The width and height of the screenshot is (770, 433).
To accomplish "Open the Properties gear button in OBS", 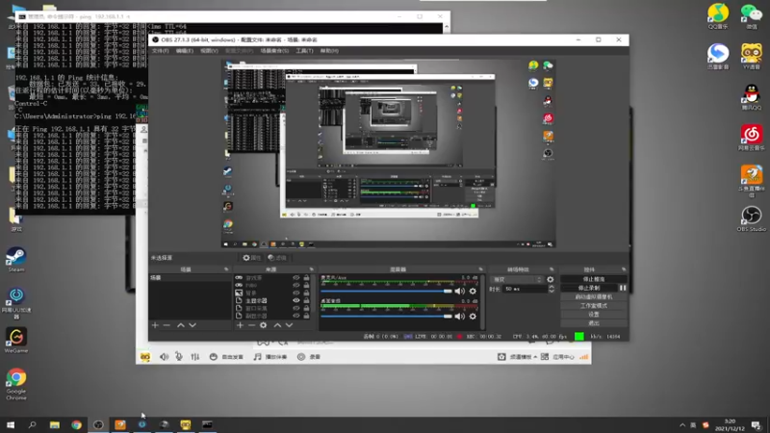I will click(251, 258).
